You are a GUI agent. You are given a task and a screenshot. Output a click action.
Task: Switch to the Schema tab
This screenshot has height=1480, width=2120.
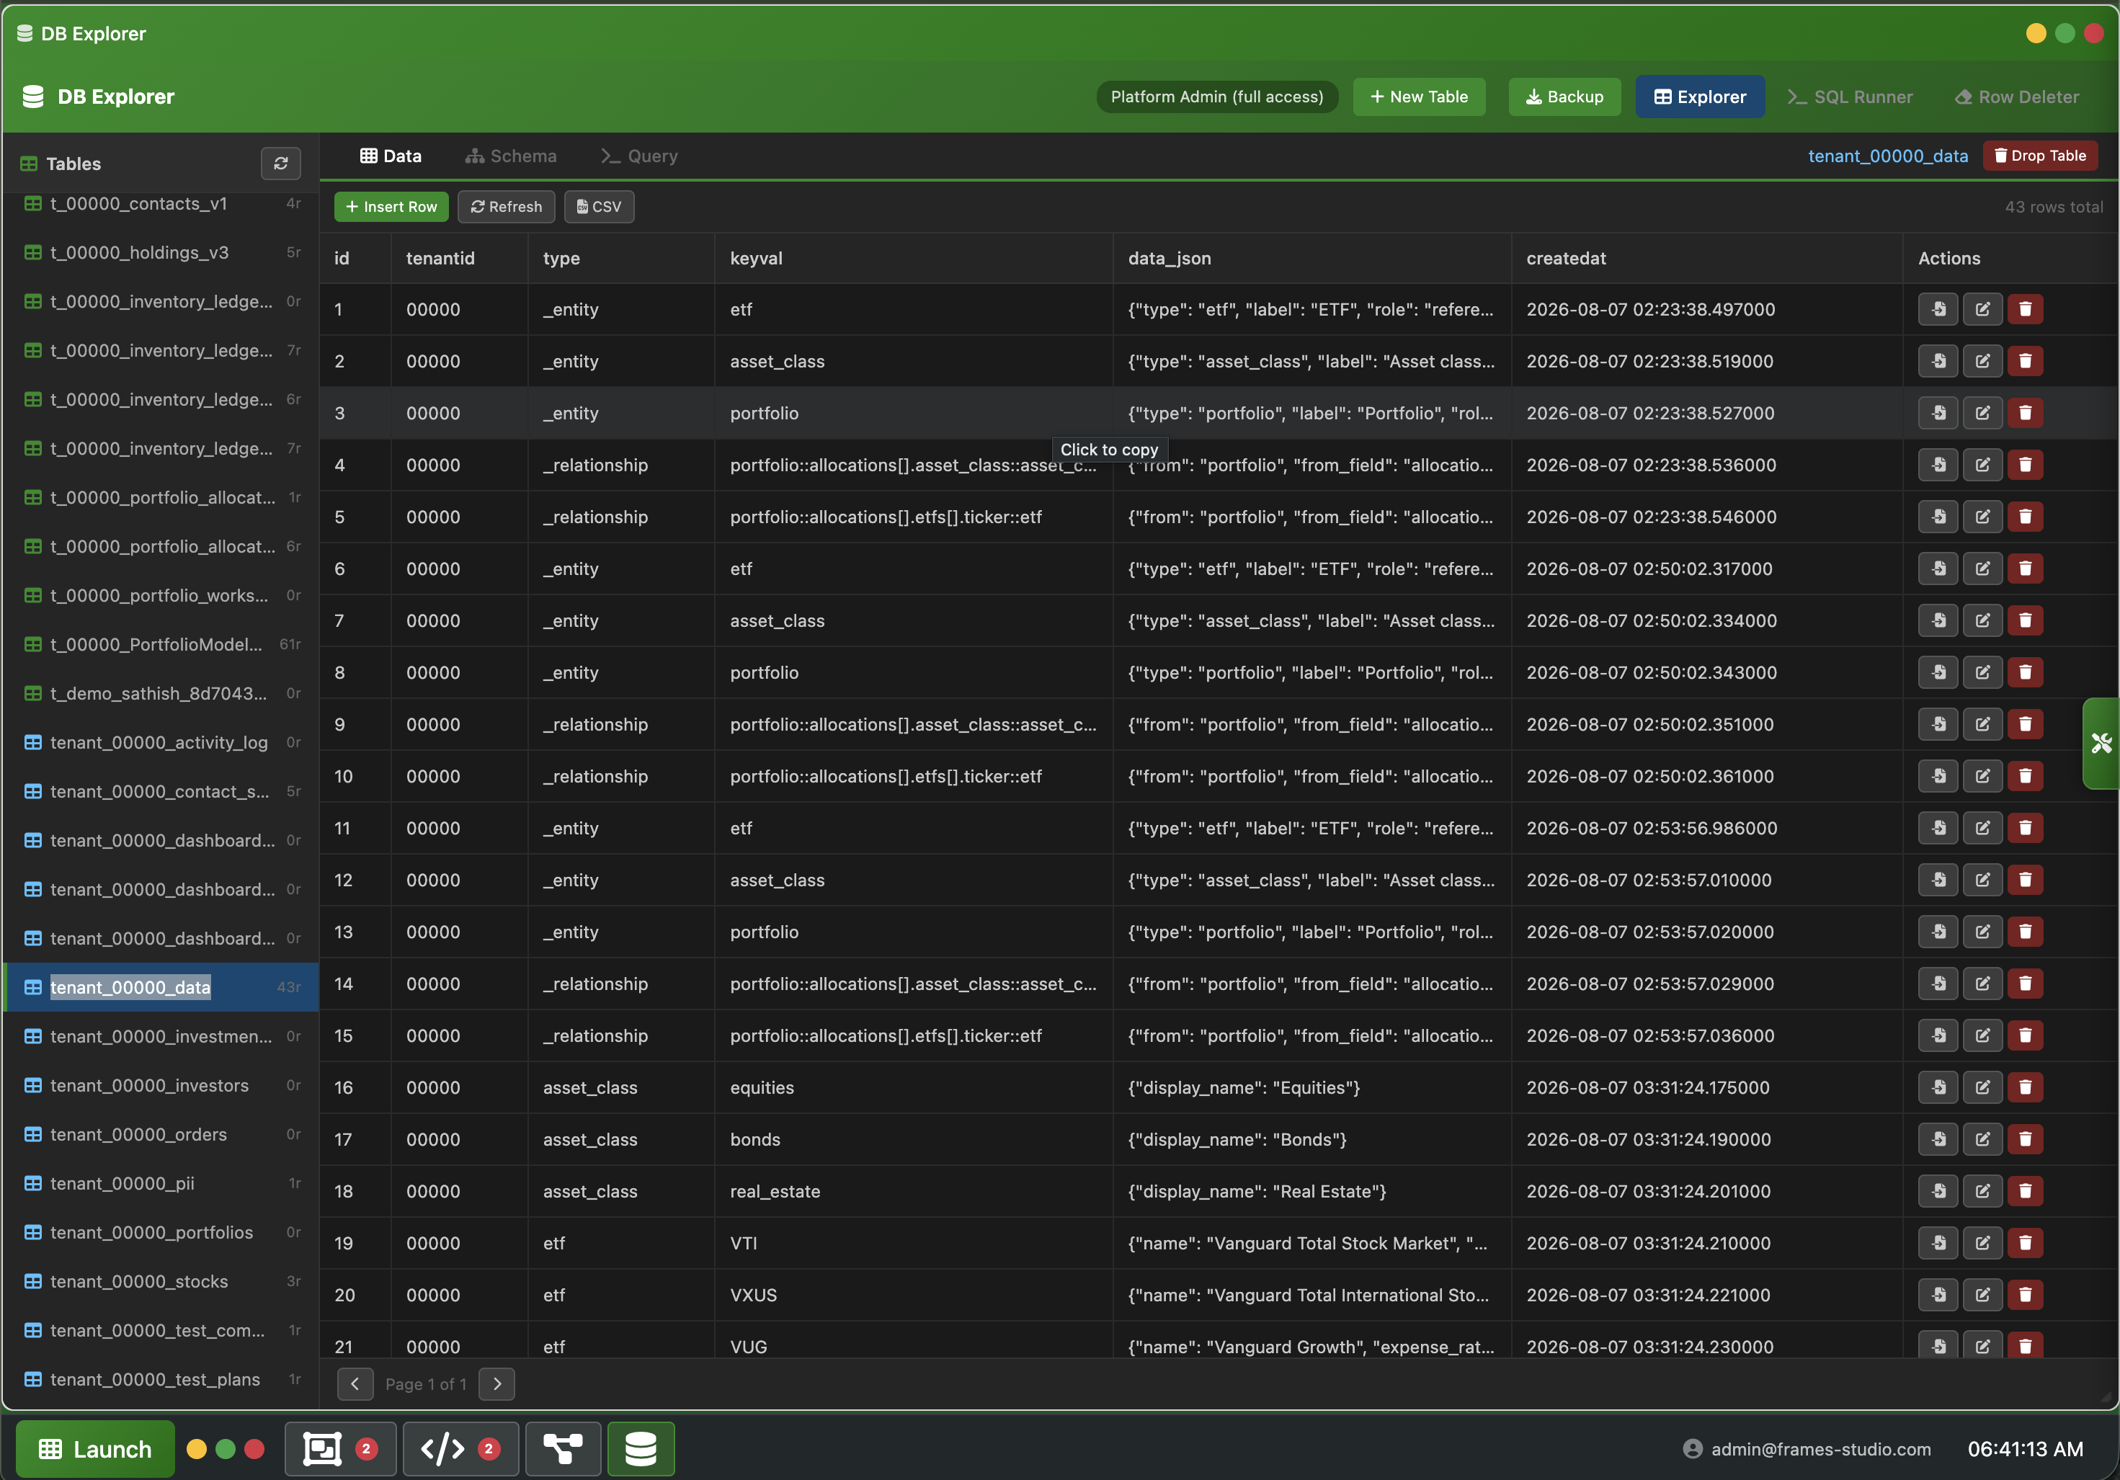click(511, 156)
